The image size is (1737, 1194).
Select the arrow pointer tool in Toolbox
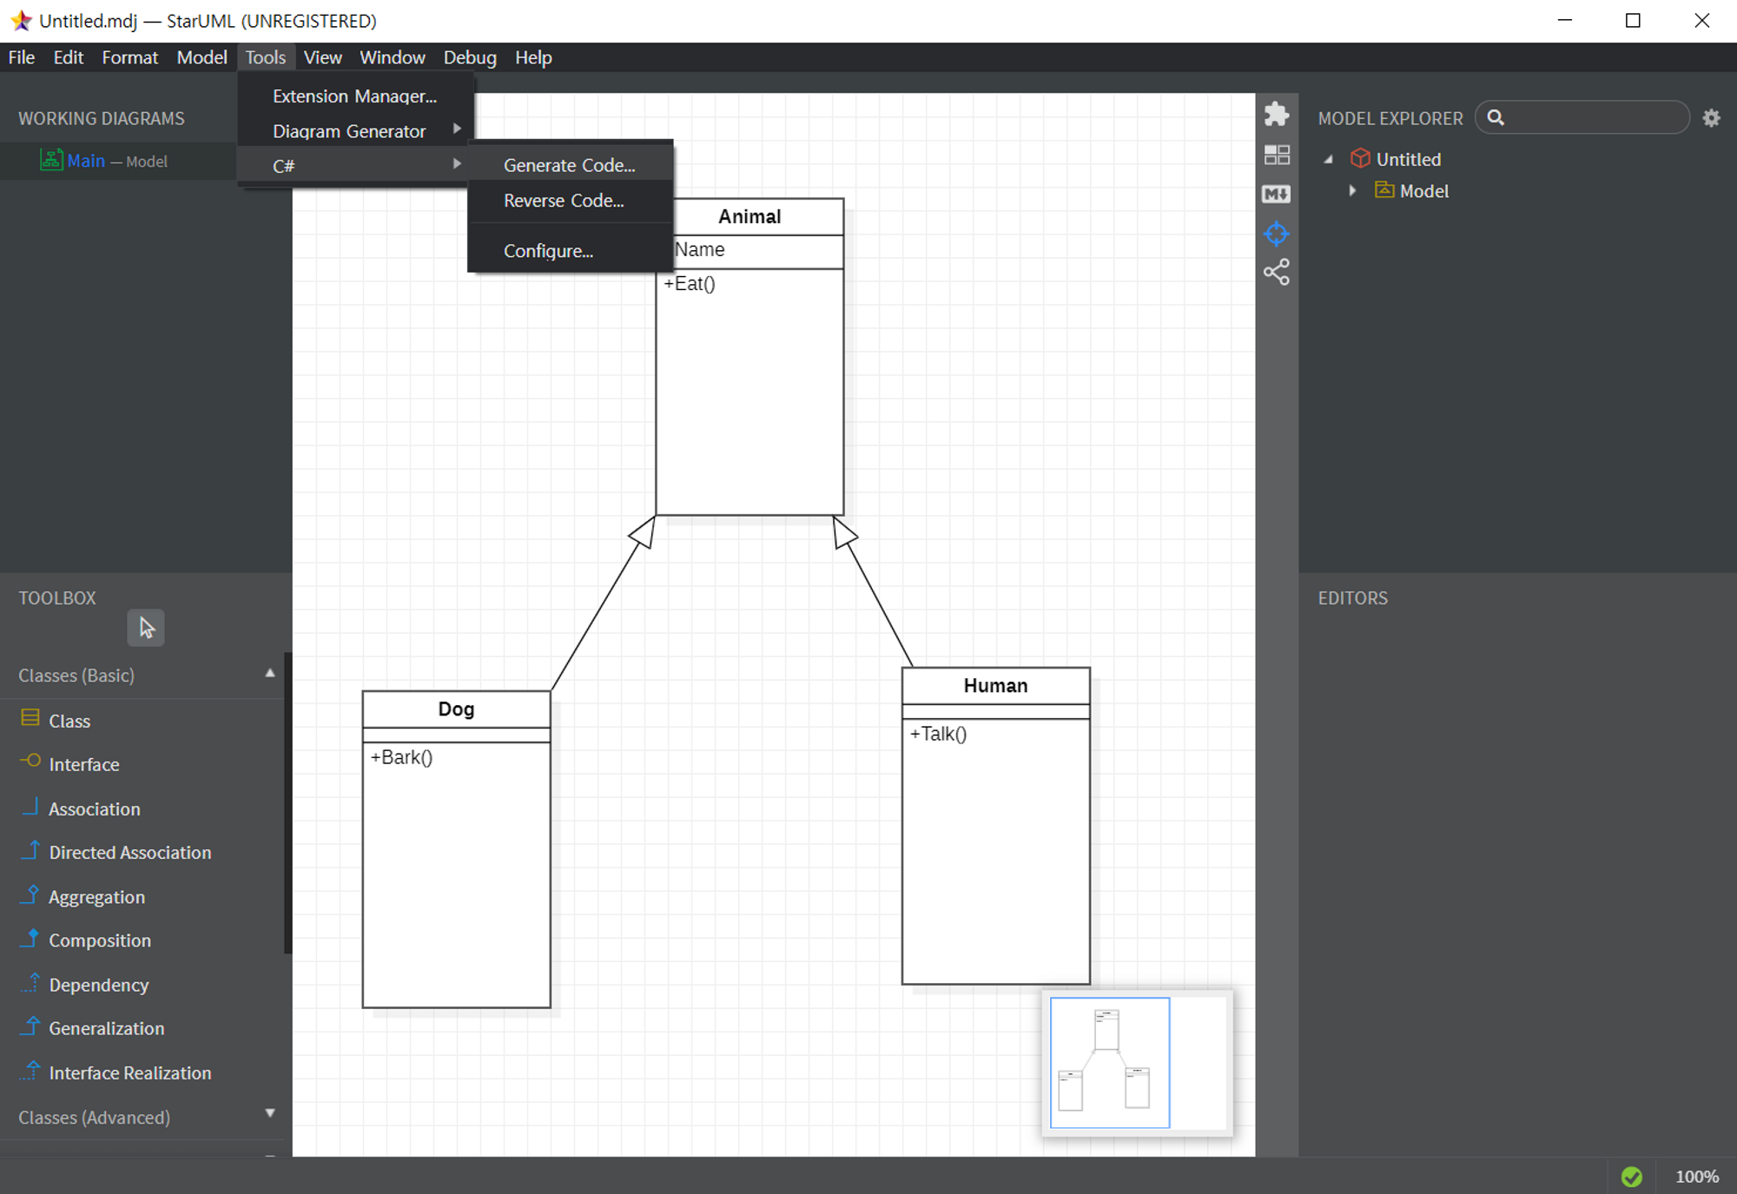146,627
